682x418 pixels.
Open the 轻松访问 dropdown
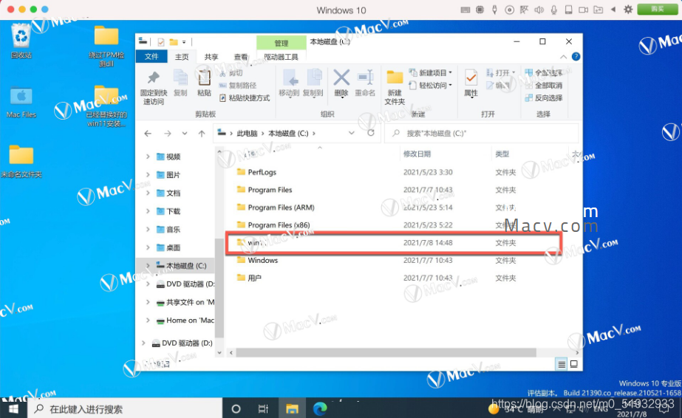[431, 85]
